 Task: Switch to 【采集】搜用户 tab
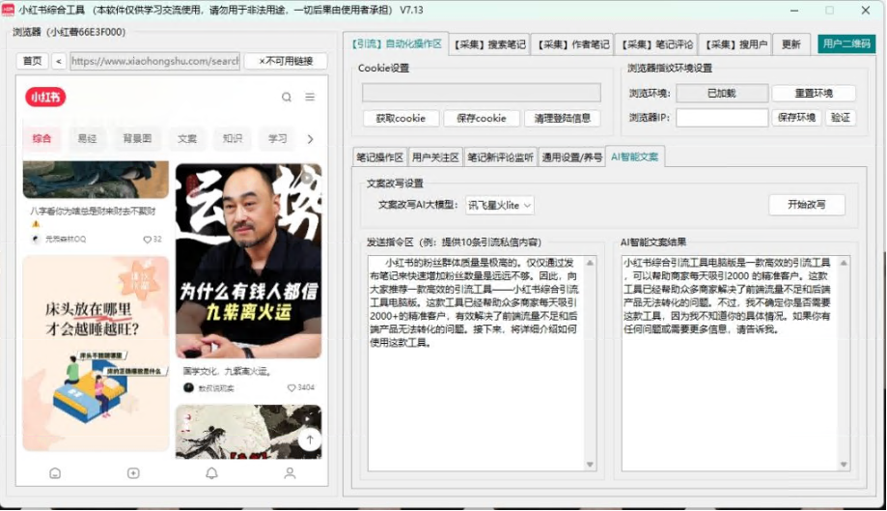click(x=735, y=44)
